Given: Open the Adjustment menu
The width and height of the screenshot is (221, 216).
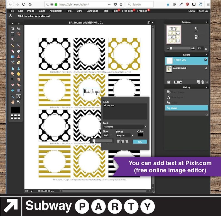Looking at the screenshot, I should coord(56,11).
